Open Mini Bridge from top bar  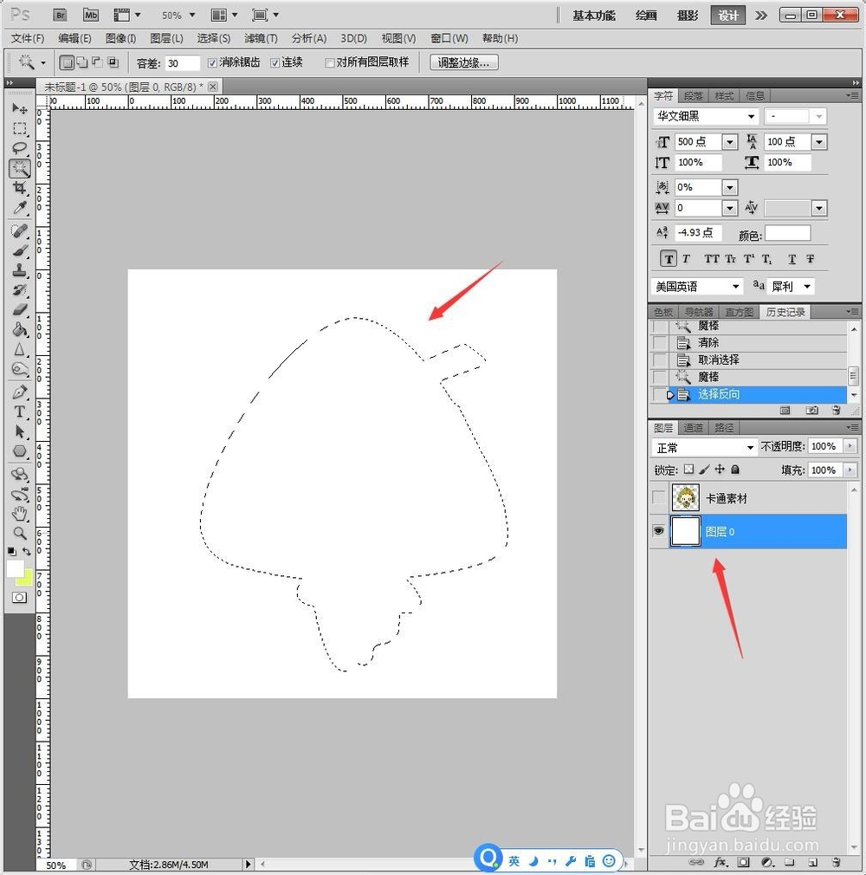[90, 15]
